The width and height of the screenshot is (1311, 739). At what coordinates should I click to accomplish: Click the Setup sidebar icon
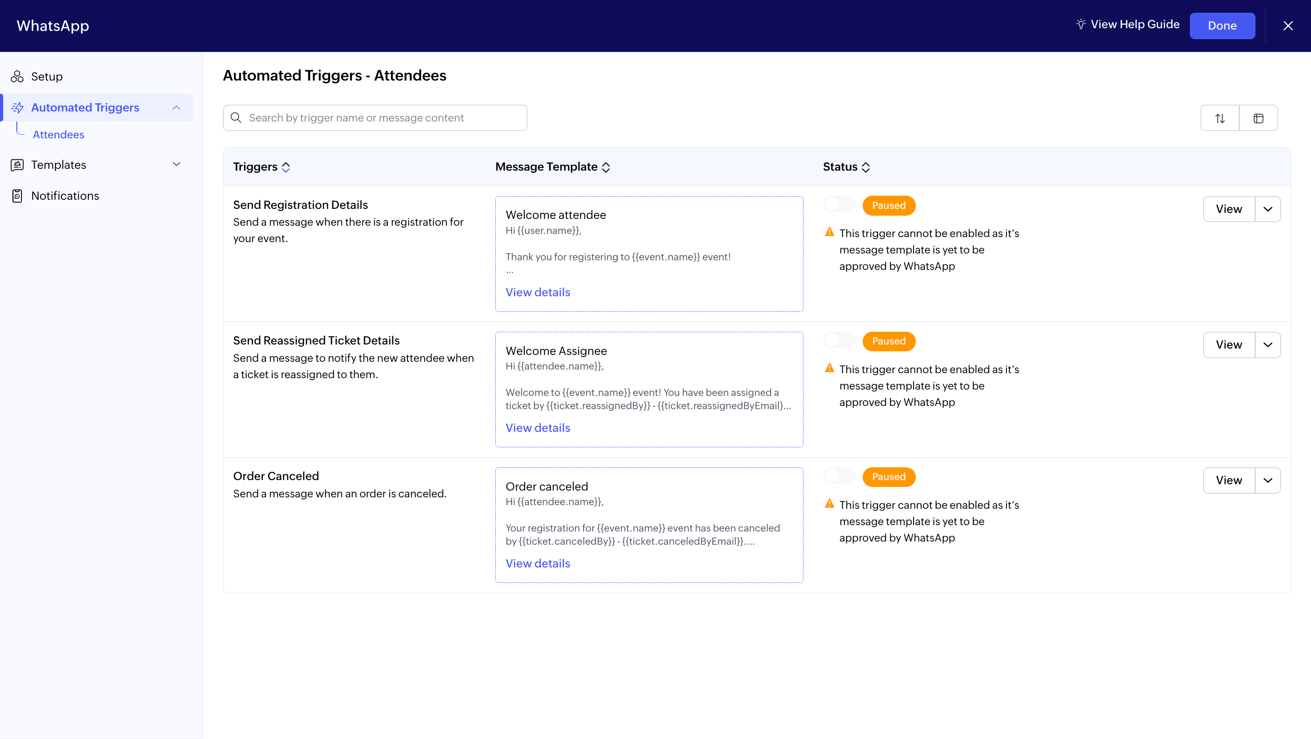17,77
